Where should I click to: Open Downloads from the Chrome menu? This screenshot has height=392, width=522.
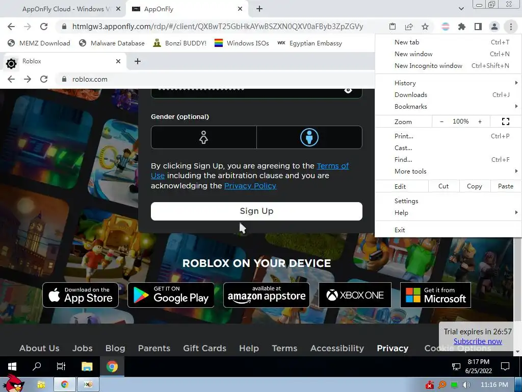[x=448, y=95]
